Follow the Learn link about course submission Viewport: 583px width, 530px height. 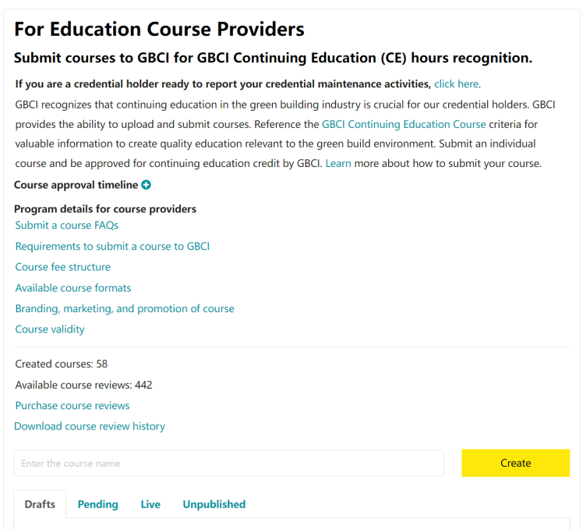[338, 163]
